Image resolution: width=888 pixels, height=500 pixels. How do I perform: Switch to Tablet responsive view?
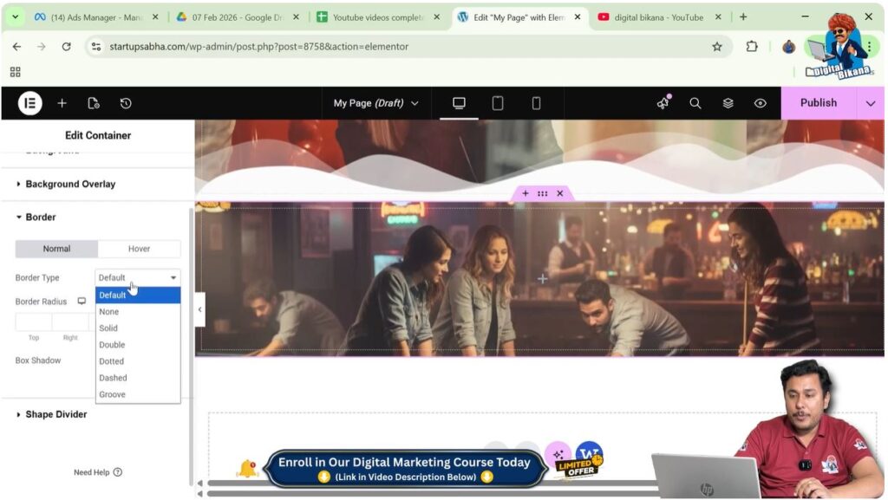[498, 103]
